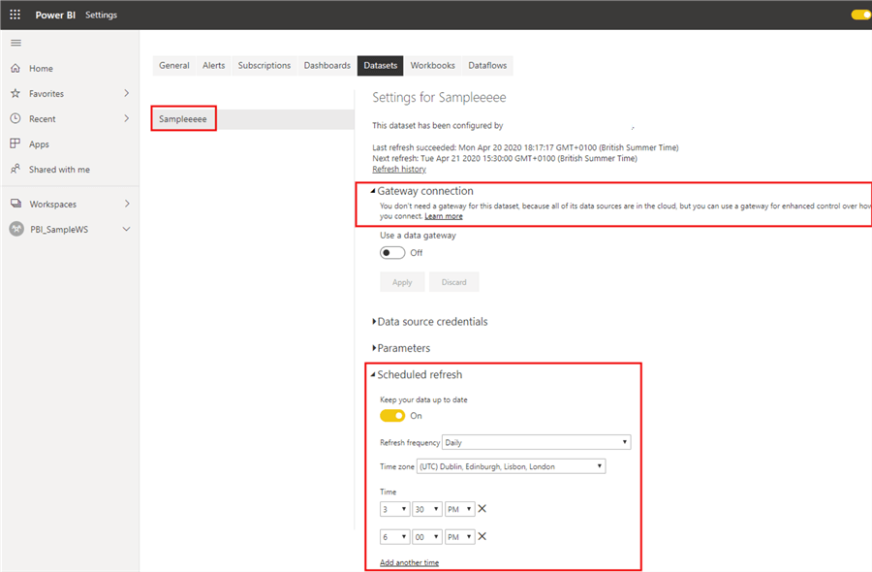The image size is (872, 572).
Task: Switch to the Subscriptions tab
Action: (265, 65)
